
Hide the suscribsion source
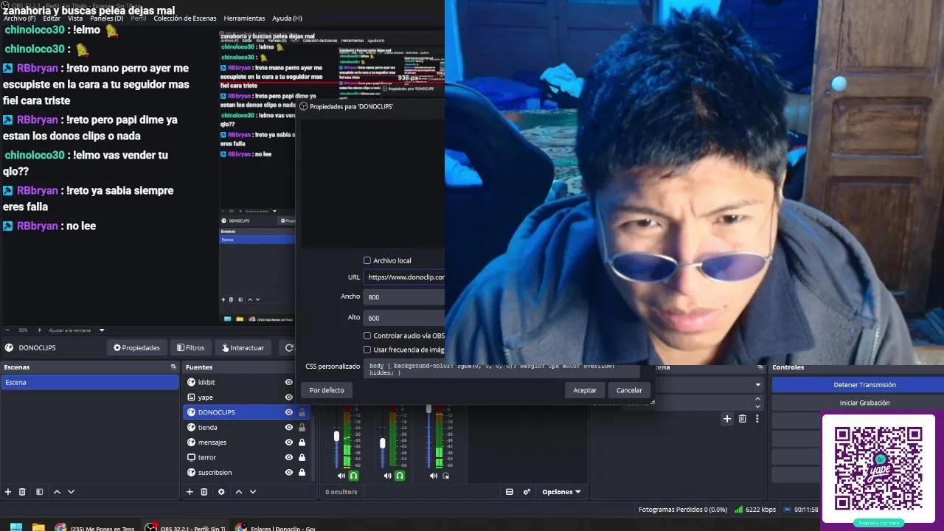point(289,472)
